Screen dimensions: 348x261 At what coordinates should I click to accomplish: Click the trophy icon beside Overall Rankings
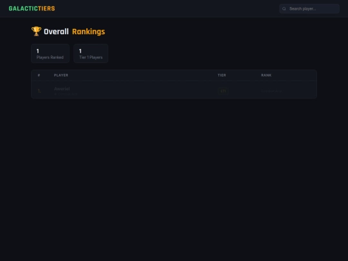pos(36,32)
